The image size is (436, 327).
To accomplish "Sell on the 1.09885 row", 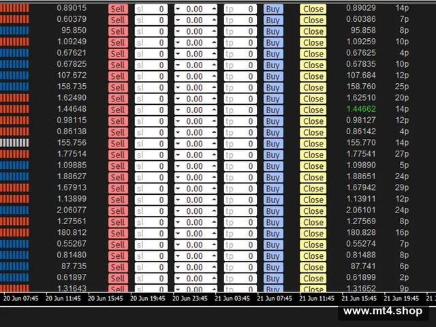I will pos(118,166).
